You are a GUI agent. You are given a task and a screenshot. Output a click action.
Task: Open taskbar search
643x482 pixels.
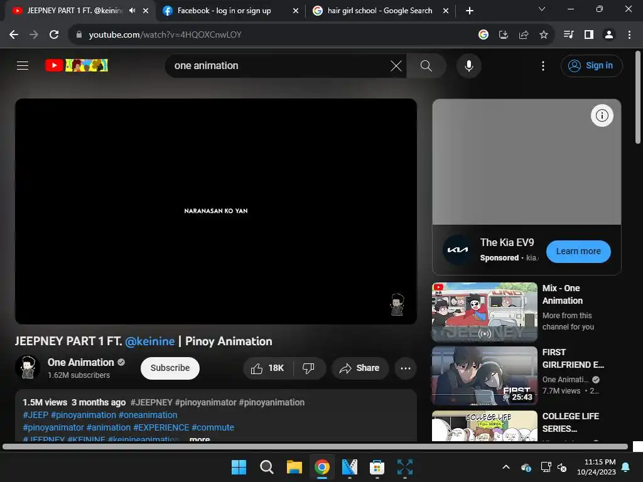coord(266,467)
